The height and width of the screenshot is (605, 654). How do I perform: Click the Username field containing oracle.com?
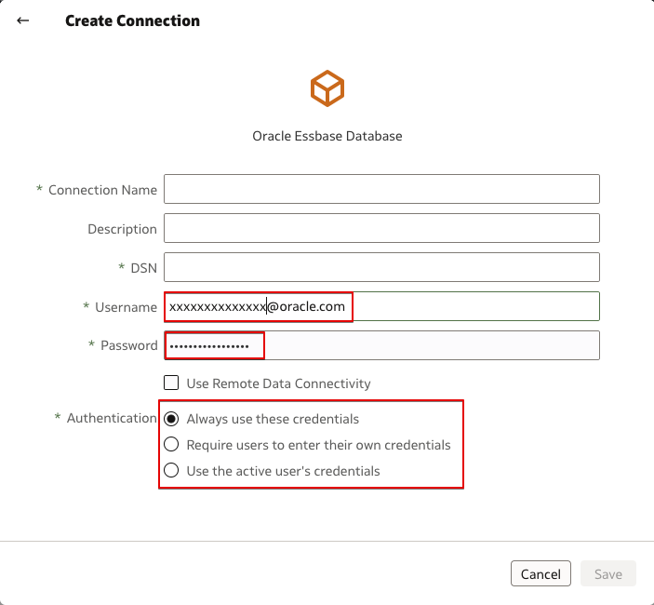(381, 306)
